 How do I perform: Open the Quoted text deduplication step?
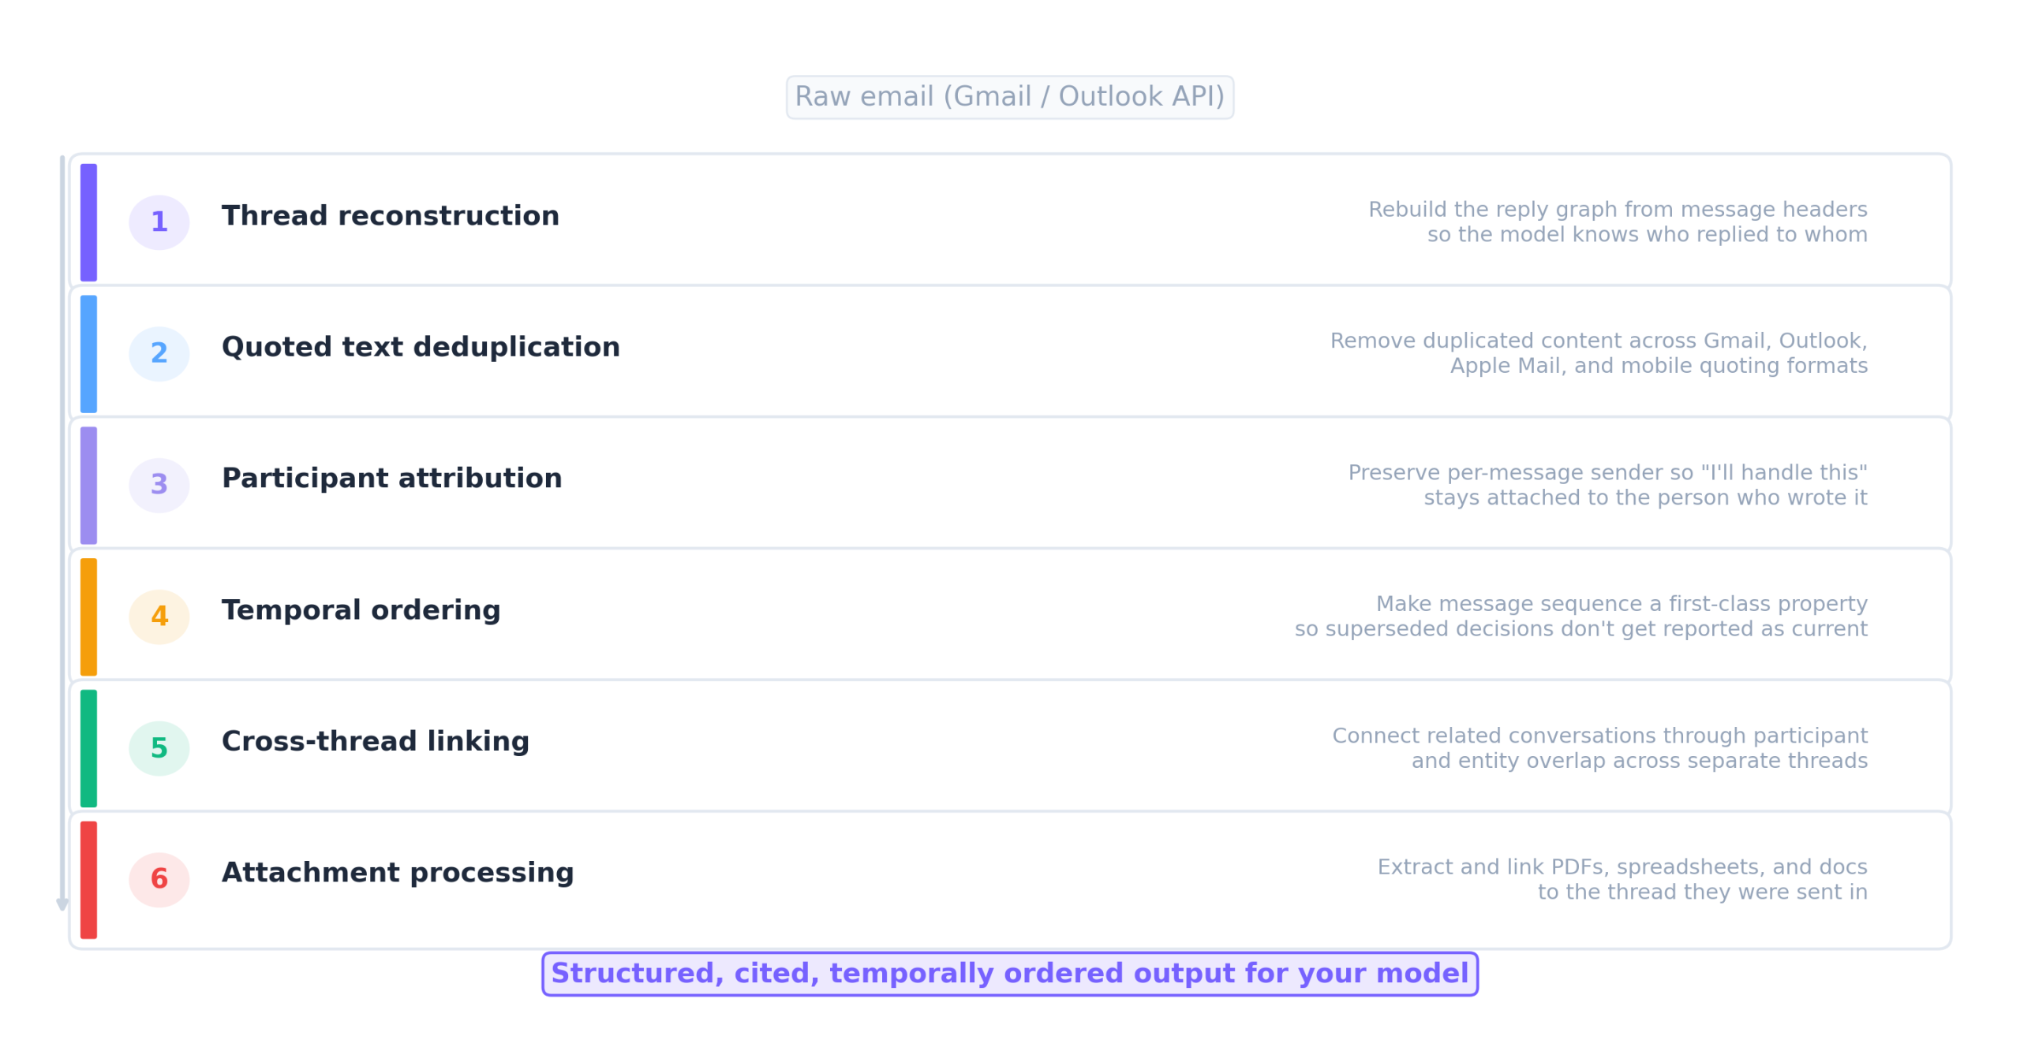coord(421,348)
